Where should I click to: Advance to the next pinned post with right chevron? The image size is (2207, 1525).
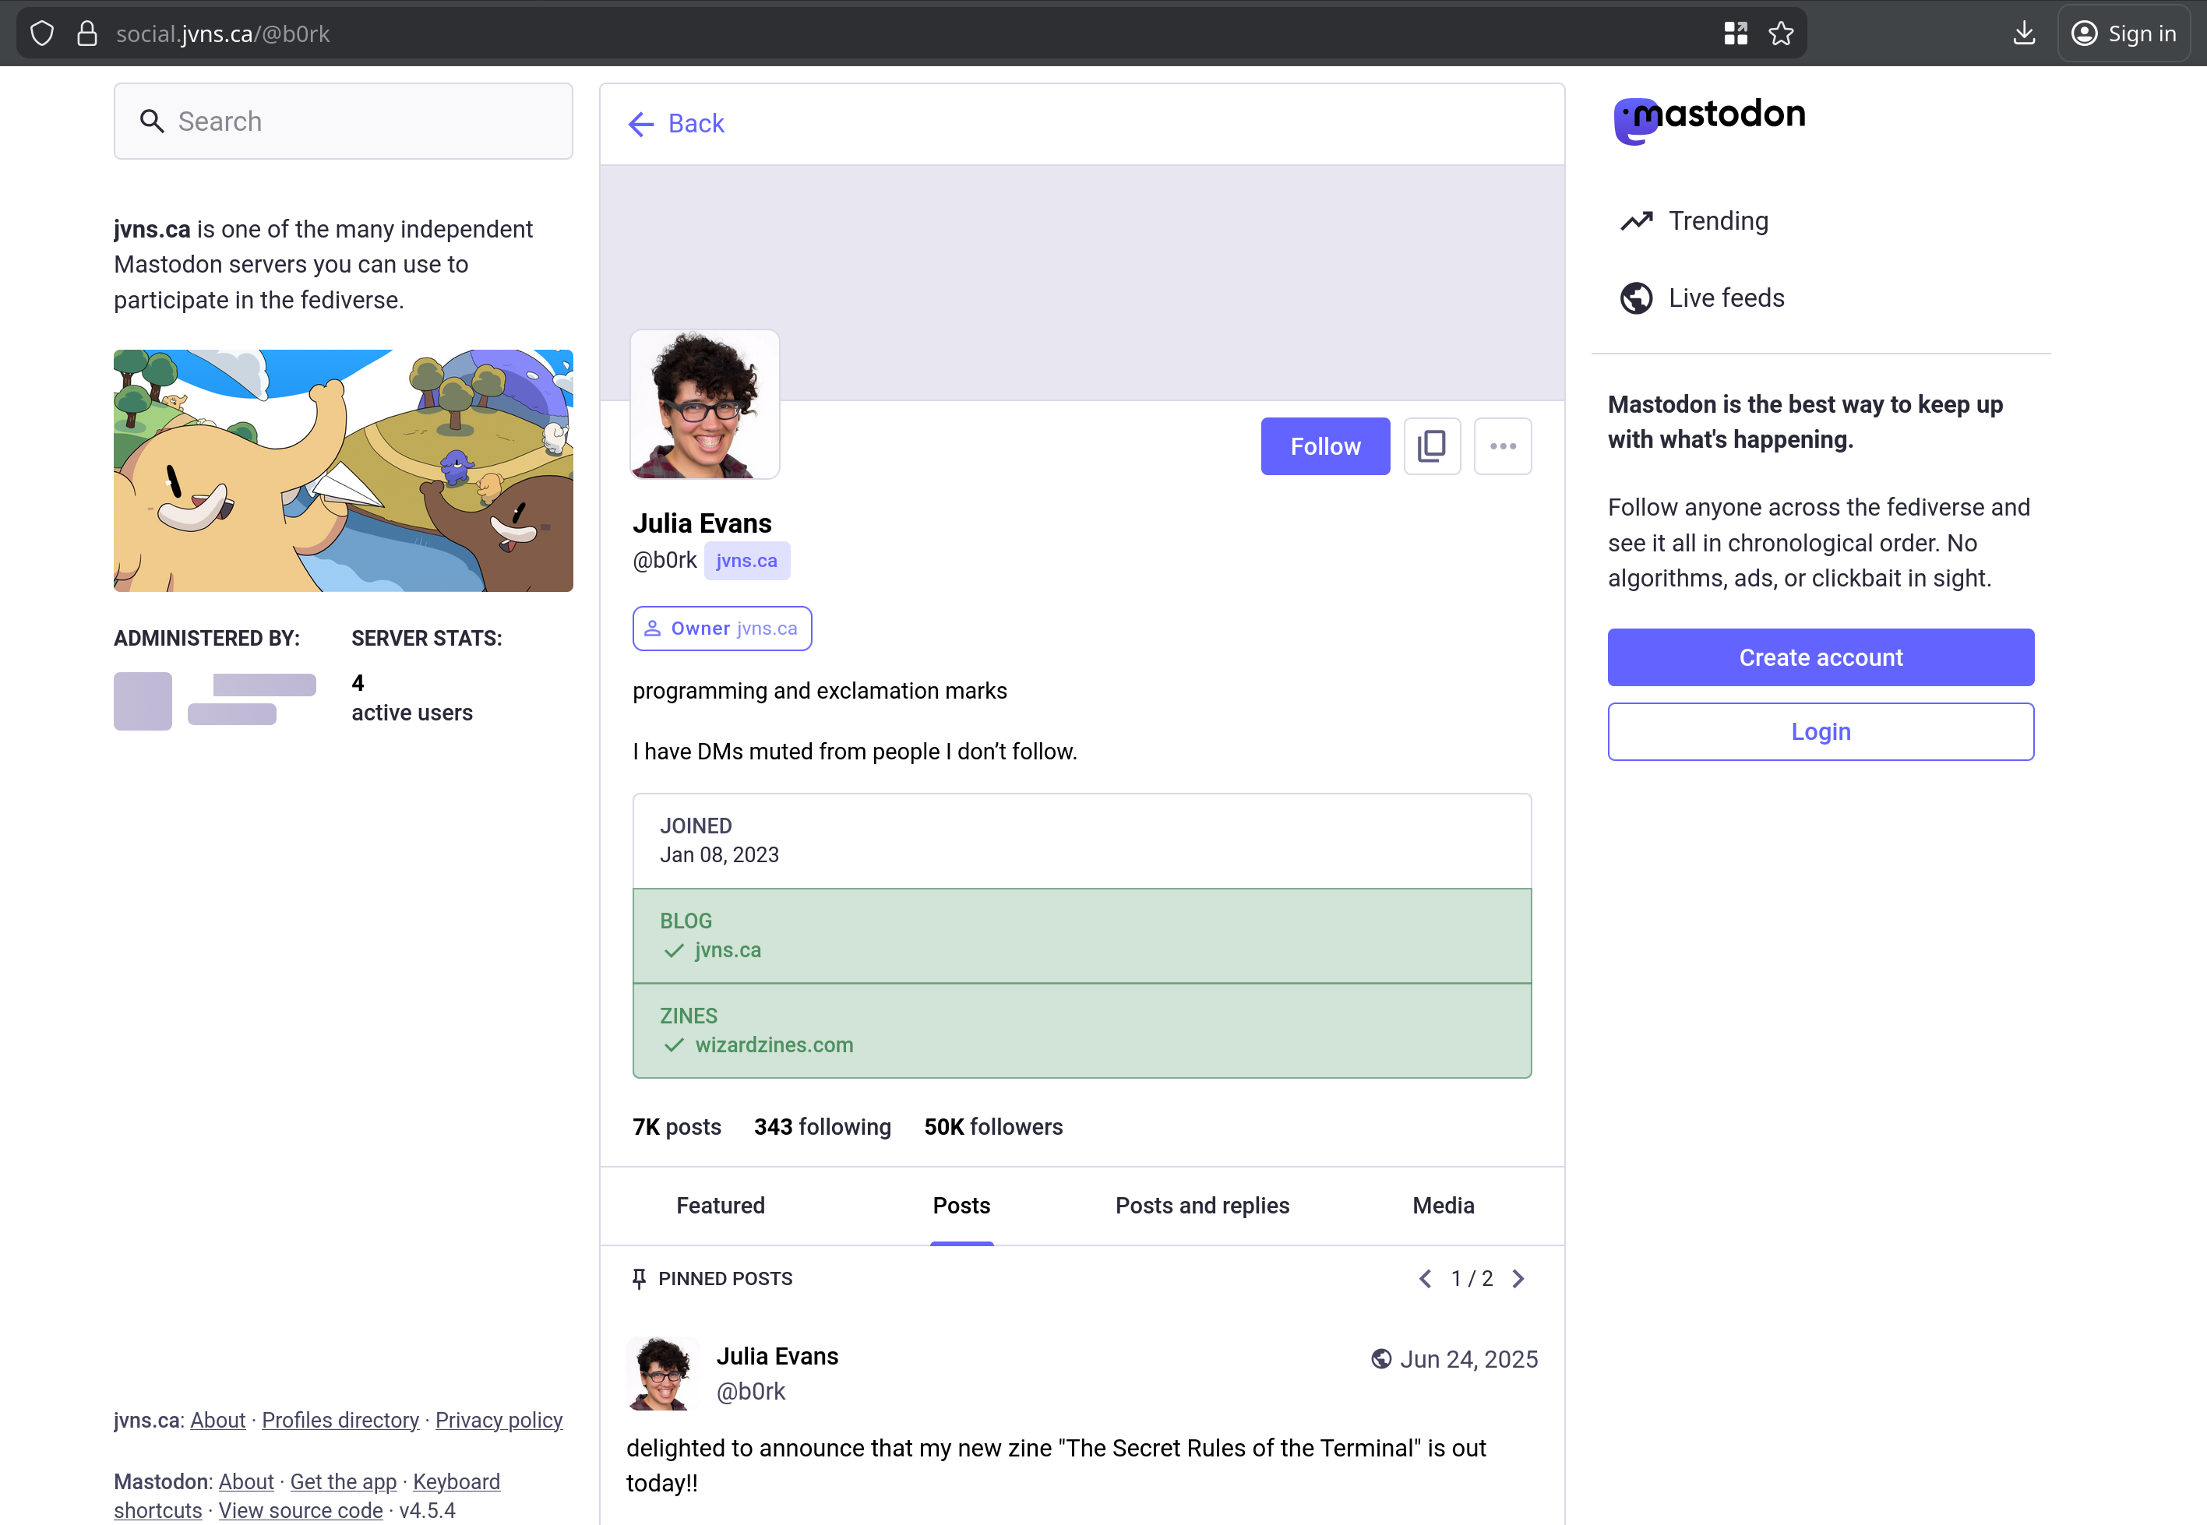pos(1519,1277)
